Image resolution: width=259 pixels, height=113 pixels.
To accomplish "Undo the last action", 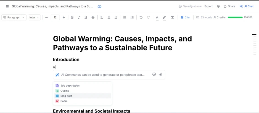I will (x=141, y=17).
